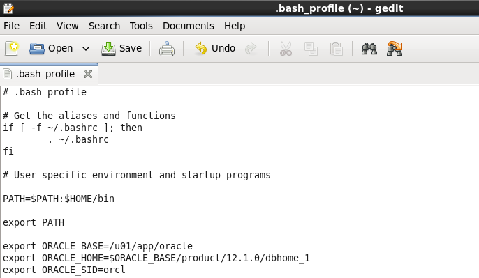Viewport: 479px width, 278px height.
Task: Open the File menu
Action: pos(11,26)
